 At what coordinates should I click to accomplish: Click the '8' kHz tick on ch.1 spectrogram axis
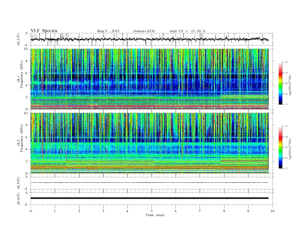click(x=27, y=61)
